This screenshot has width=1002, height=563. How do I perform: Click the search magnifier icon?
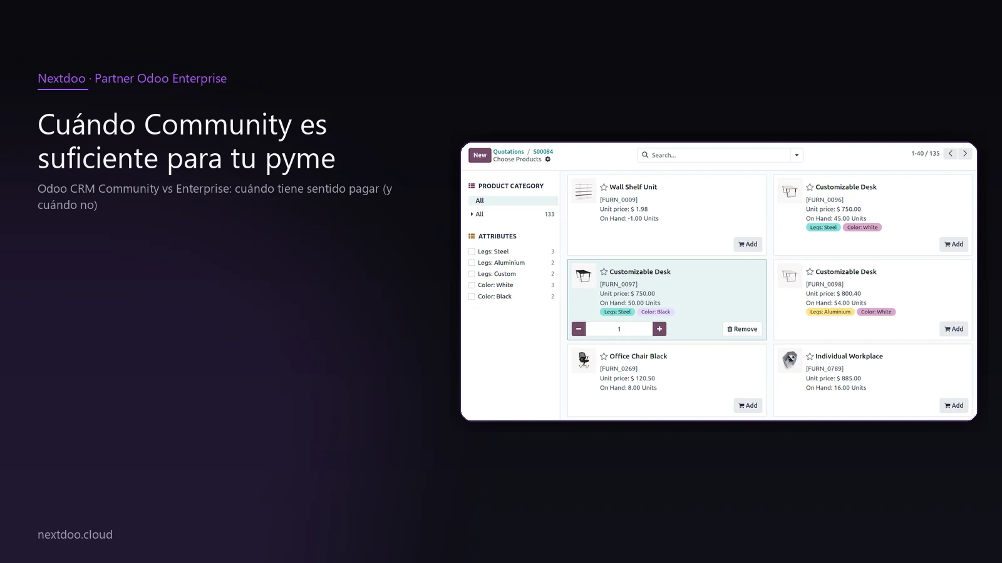coord(645,155)
